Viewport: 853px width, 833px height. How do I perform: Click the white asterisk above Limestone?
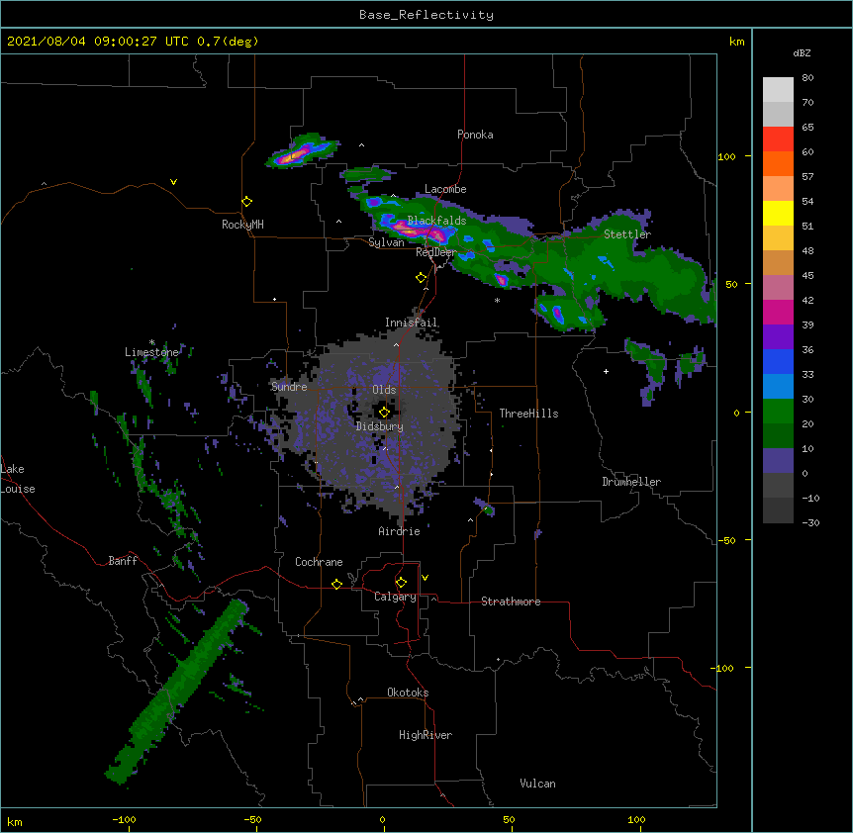tap(151, 342)
